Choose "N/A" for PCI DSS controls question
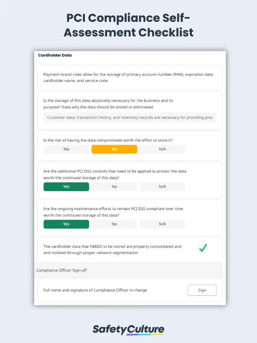The width and height of the screenshot is (257, 343). coord(162,187)
